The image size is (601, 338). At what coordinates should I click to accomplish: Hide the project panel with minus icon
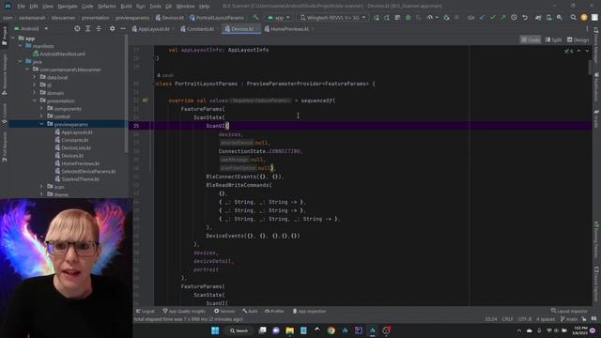coord(123,29)
